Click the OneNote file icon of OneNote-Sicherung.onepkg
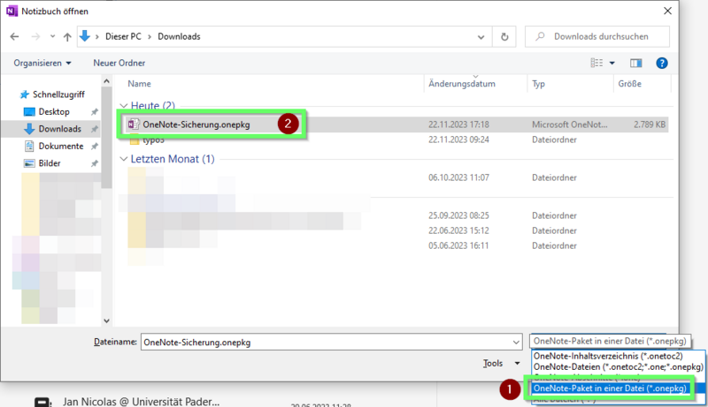Screen dimensions: 708x407 (134, 124)
